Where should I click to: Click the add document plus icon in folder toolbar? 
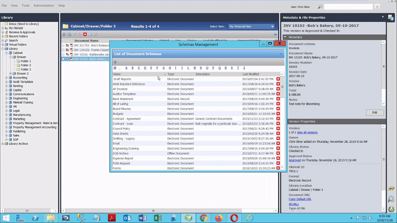(x=64, y=34)
